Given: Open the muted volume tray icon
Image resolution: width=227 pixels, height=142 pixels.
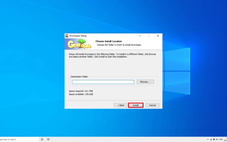Looking at the screenshot, I should 217,139.
